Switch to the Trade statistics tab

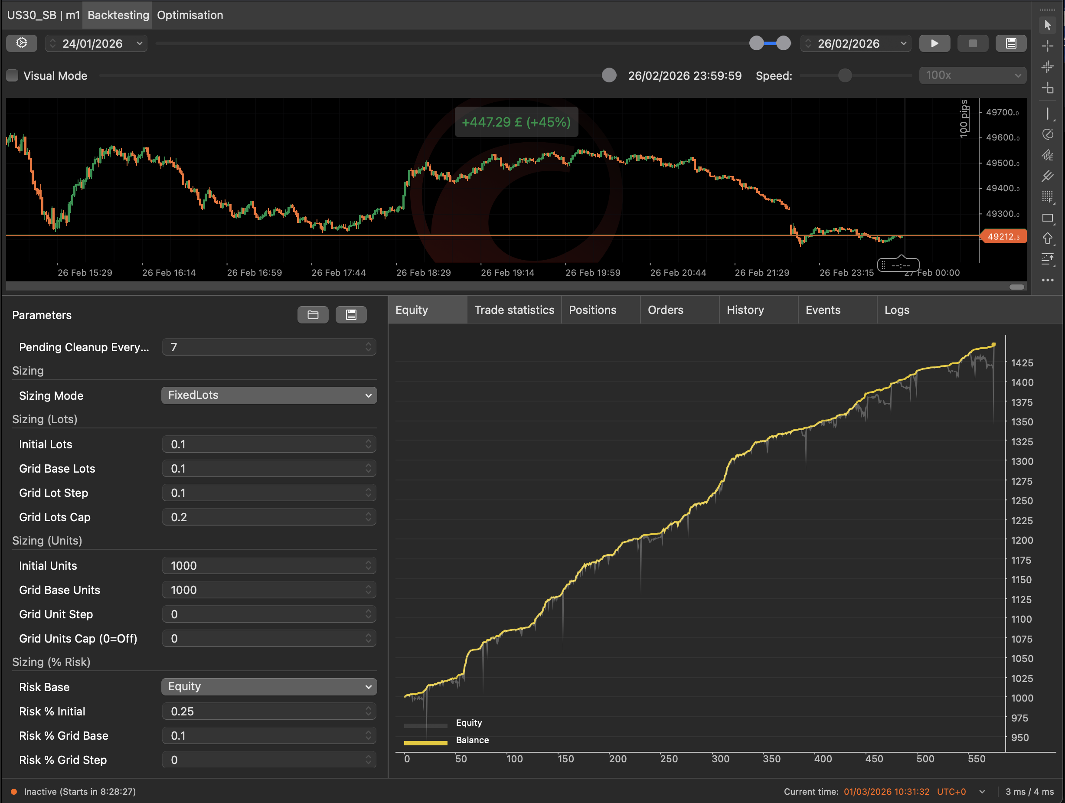pos(514,310)
